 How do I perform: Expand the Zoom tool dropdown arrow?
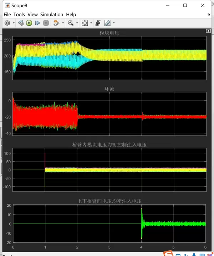[77, 23]
